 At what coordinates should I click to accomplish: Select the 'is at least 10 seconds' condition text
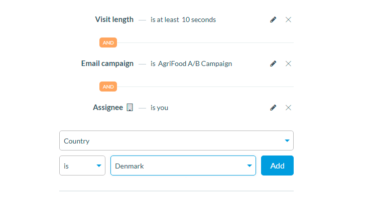(183, 19)
